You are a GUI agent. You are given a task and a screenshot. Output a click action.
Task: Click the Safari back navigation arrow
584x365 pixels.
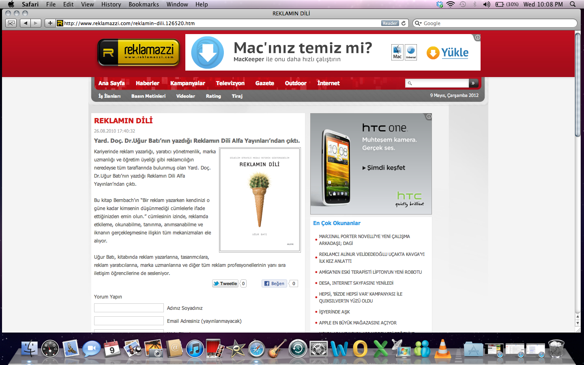(26, 23)
